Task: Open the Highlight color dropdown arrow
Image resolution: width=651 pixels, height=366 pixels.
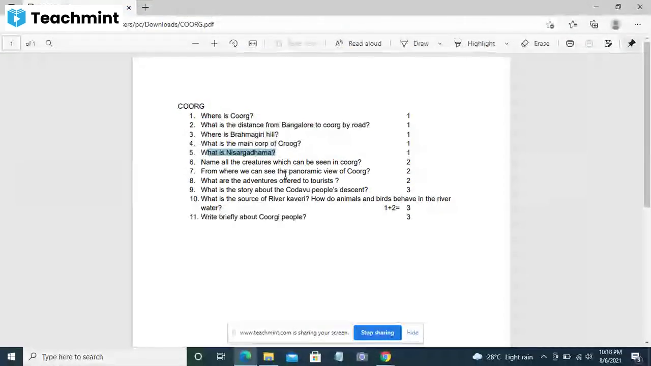Action: point(507,44)
